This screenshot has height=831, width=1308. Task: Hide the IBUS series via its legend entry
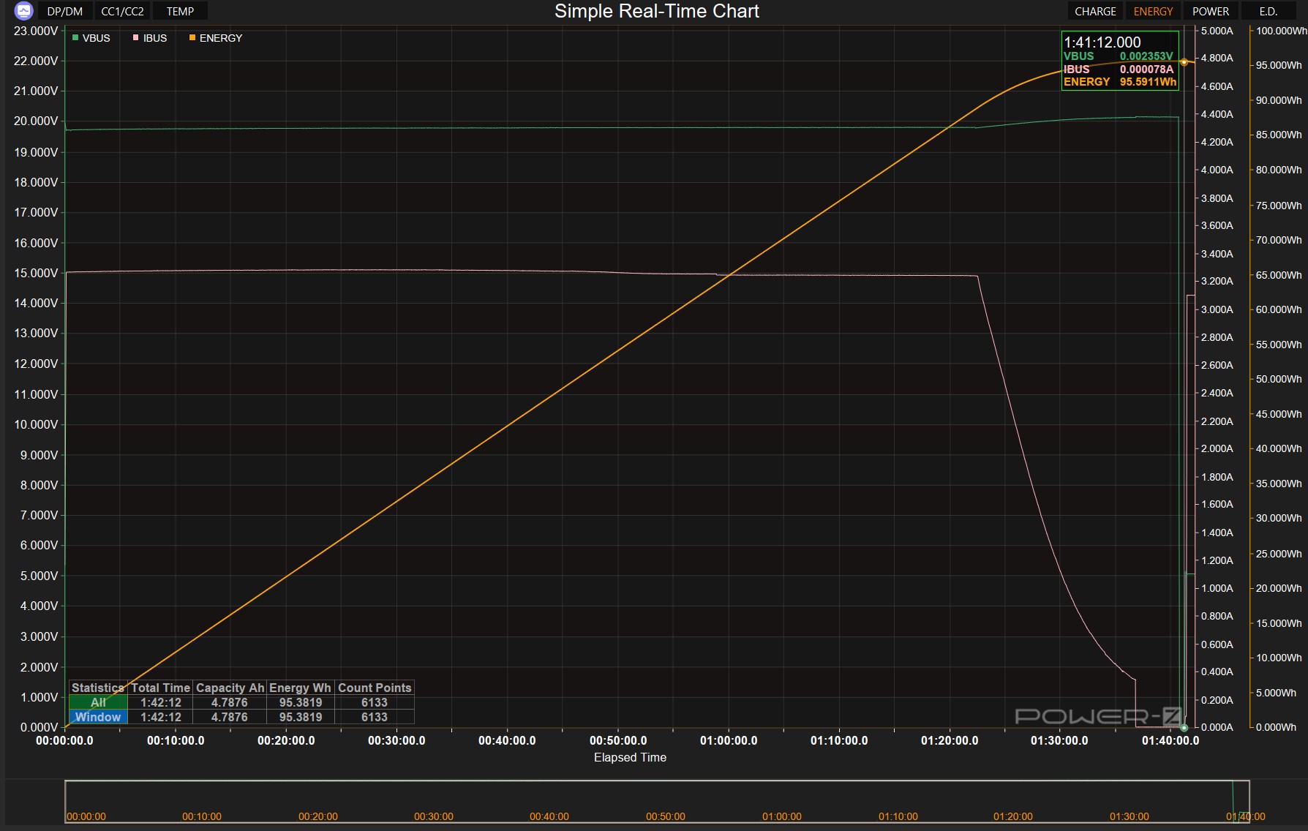pos(150,38)
